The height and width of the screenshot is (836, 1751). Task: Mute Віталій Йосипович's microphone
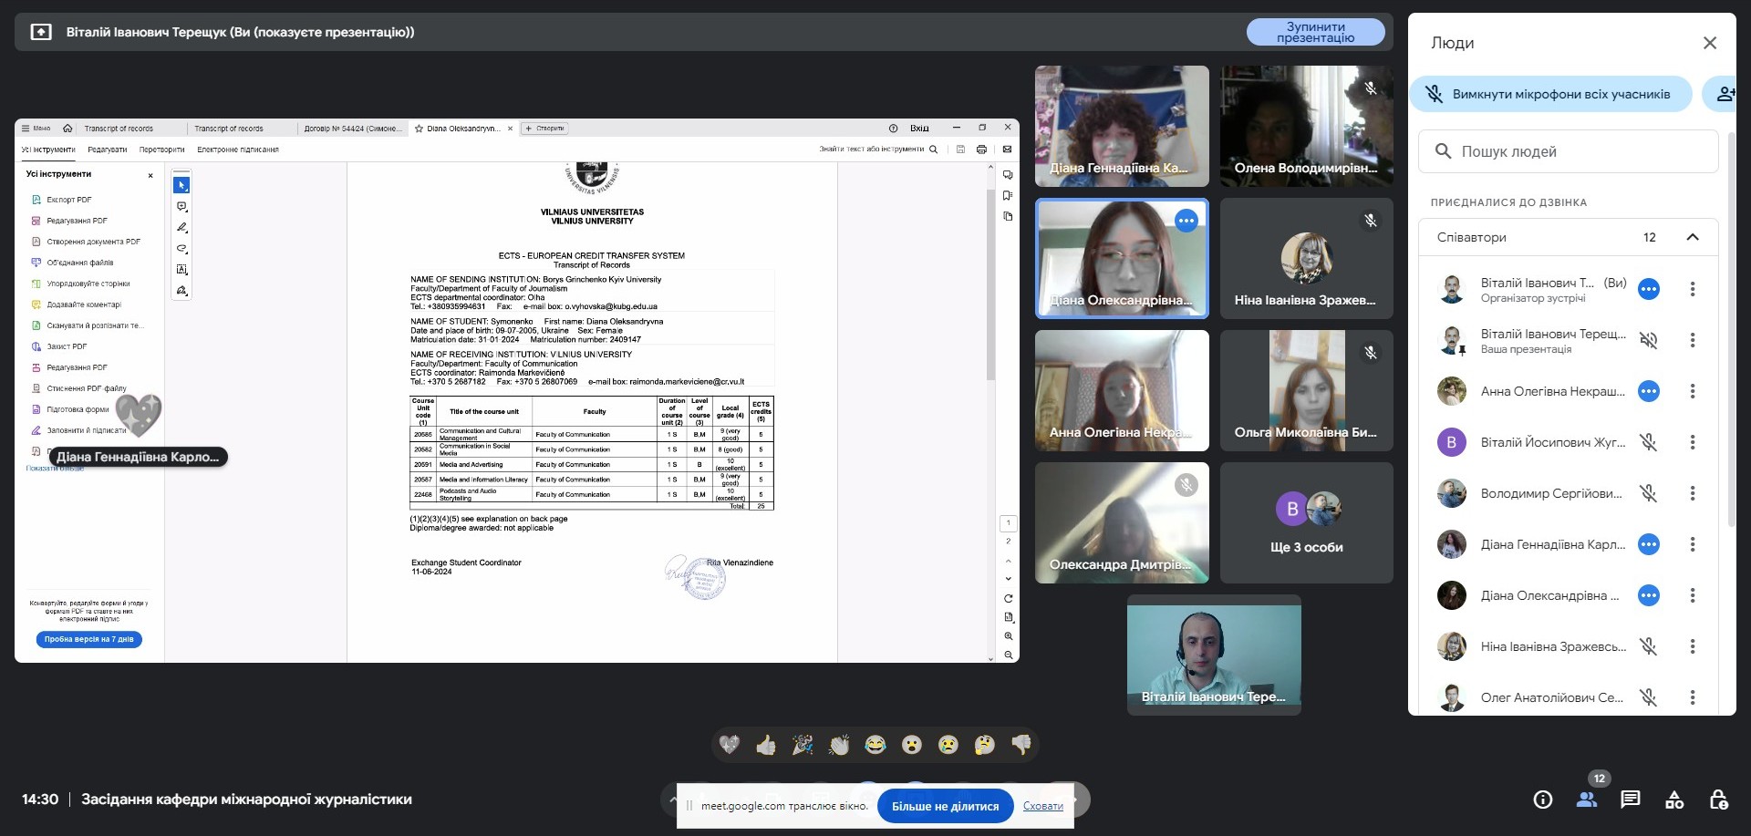click(x=1648, y=442)
